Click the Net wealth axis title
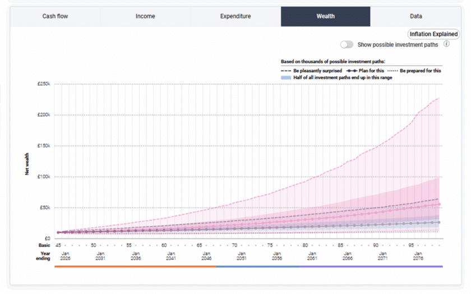This screenshot has height=294, width=471. tap(27, 164)
